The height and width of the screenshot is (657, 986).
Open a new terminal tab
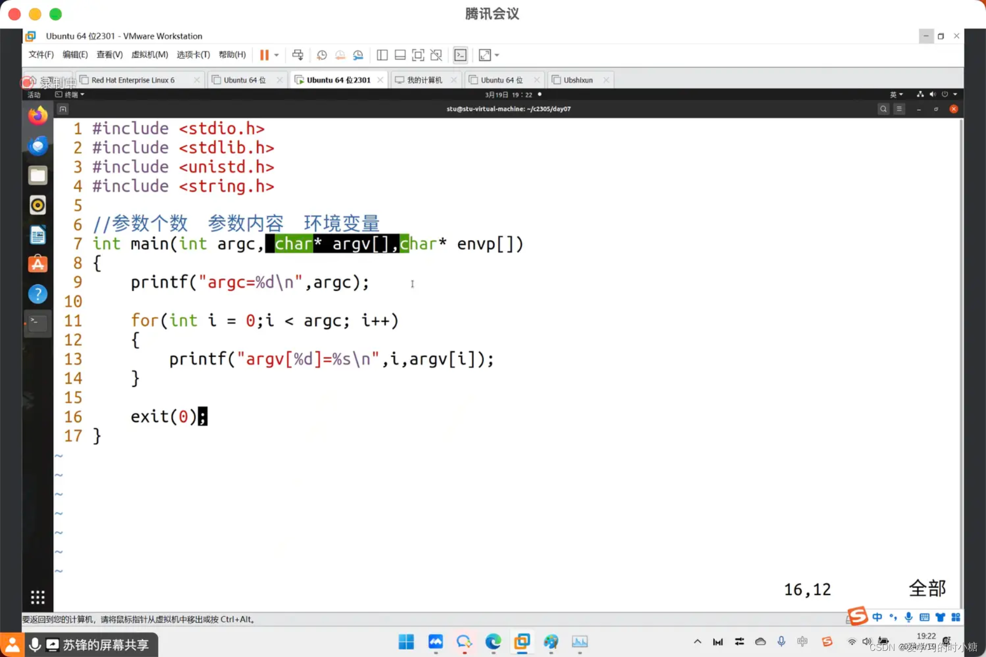pyautogui.click(x=63, y=109)
